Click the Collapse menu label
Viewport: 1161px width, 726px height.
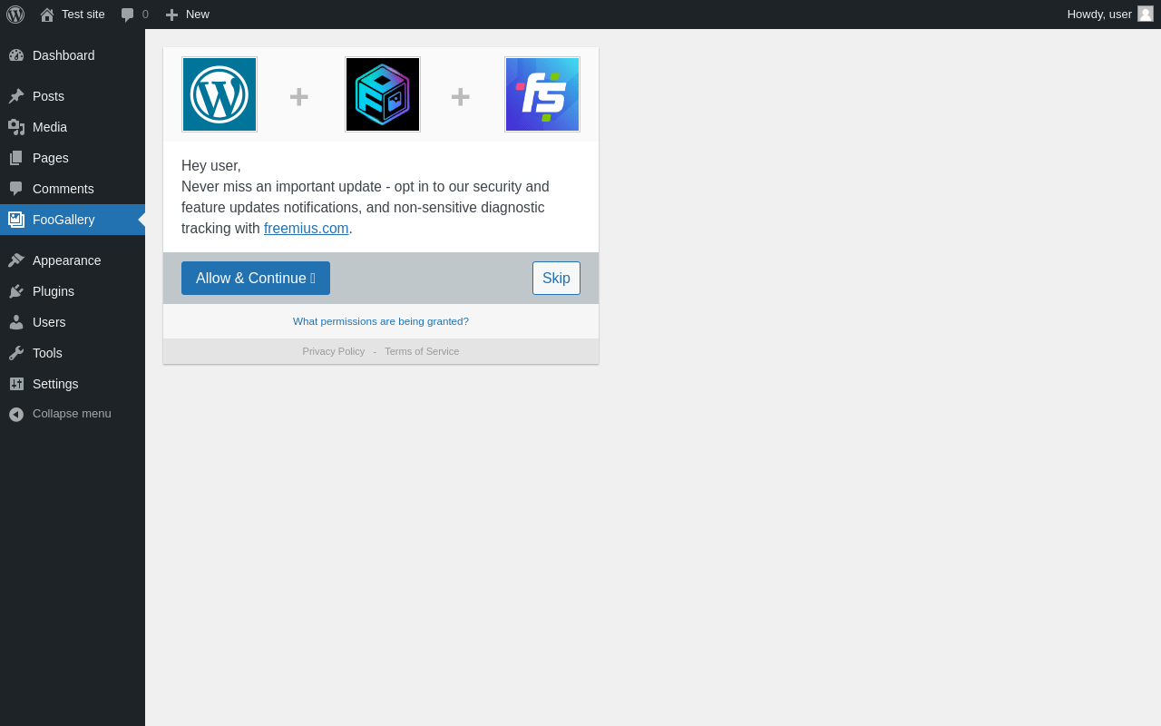coord(72,414)
